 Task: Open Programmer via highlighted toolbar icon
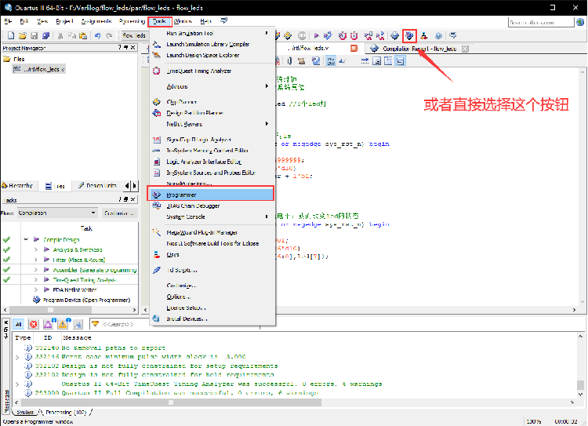coord(409,35)
